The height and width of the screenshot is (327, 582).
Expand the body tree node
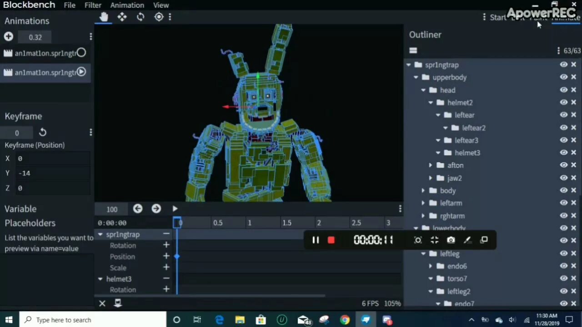click(423, 191)
